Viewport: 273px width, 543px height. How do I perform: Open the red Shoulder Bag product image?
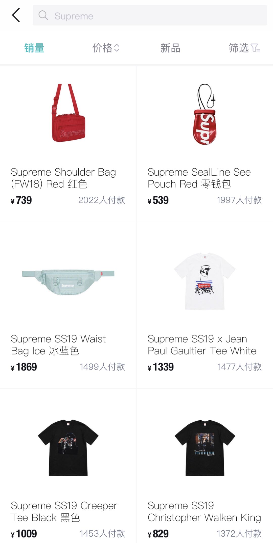tap(68, 113)
